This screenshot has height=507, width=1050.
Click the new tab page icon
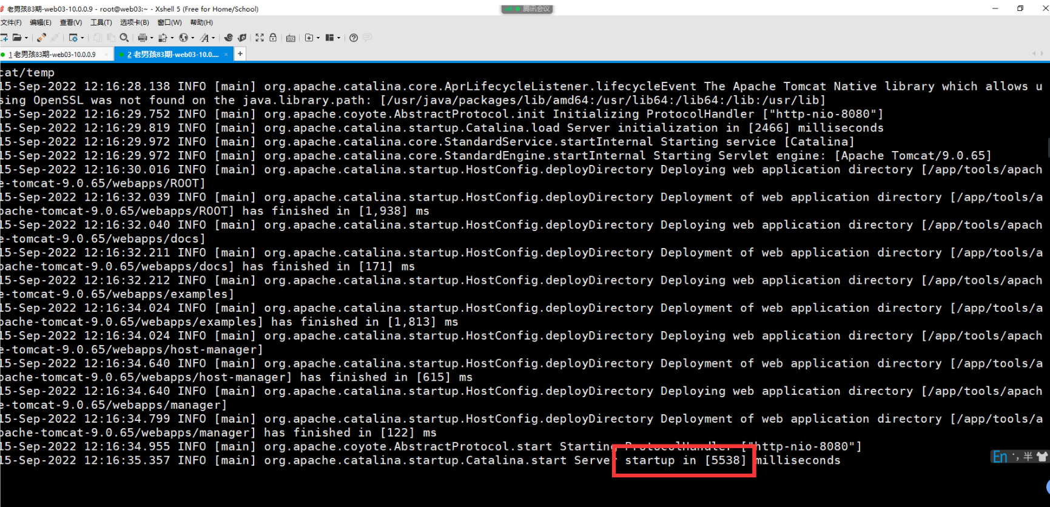[309, 38]
